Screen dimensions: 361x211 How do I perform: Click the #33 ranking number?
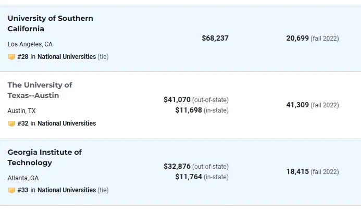[x=23, y=190]
